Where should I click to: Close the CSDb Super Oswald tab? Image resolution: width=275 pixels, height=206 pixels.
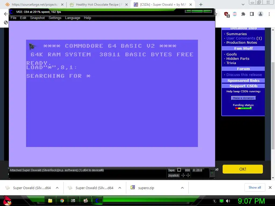click(191, 5)
